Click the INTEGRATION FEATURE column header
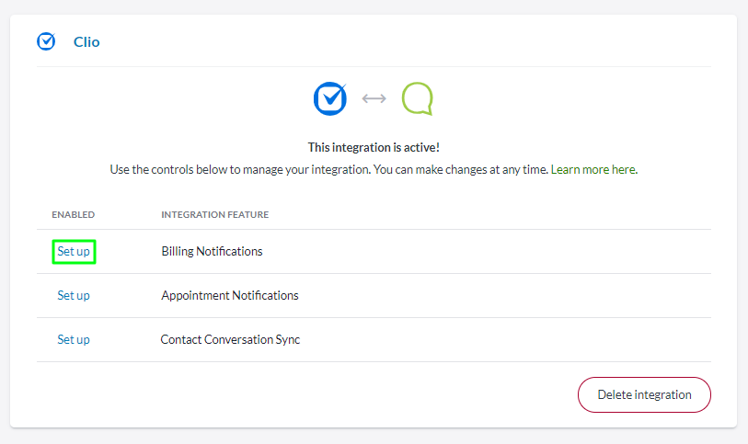Image resolution: width=748 pixels, height=444 pixels. pyautogui.click(x=214, y=215)
